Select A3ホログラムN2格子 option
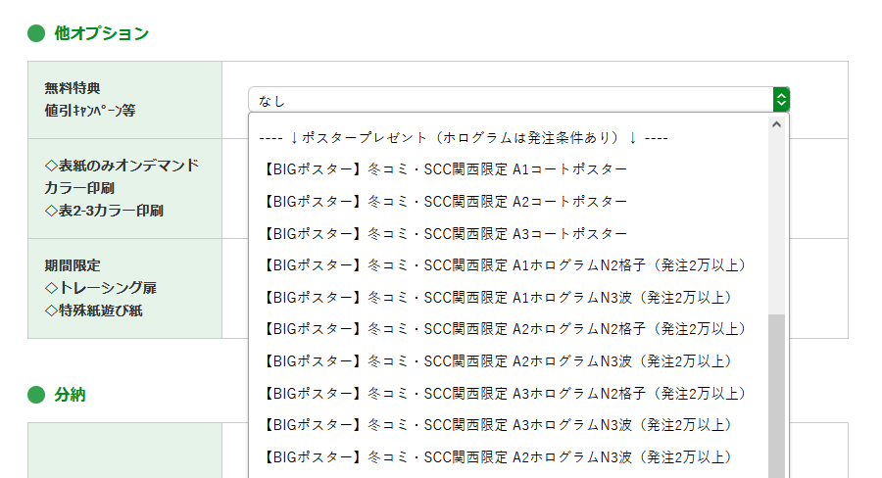The width and height of the screenshot is (882, 478). pyautogui.click(x=505, y=393)
